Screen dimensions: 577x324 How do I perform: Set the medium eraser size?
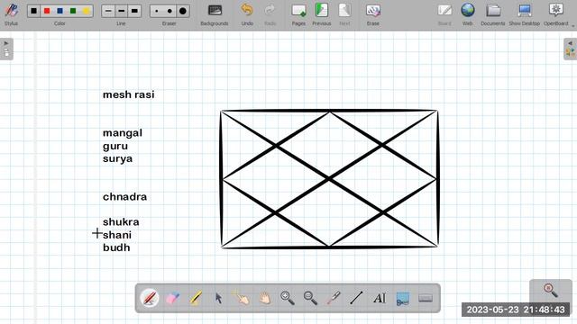169,11
